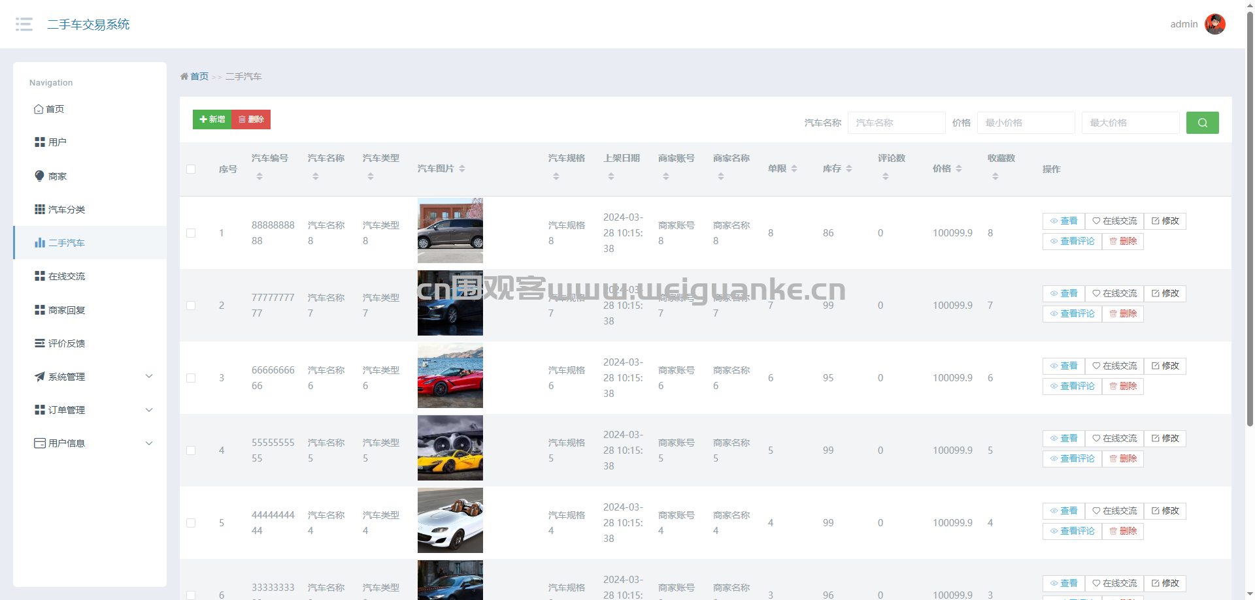Sort by 汽车编号 column arrows
This screenshot has height=600, width=1255.
click(x=259, y=177)
